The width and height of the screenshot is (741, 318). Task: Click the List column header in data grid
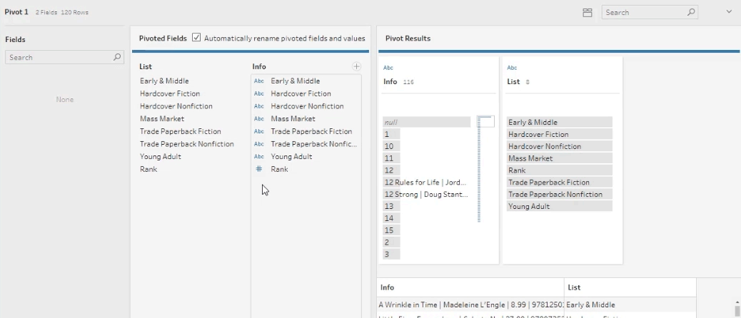point(630,287)
